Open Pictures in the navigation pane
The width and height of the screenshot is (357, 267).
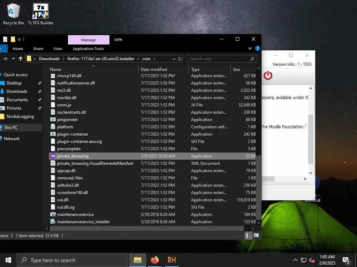point(14,108)
